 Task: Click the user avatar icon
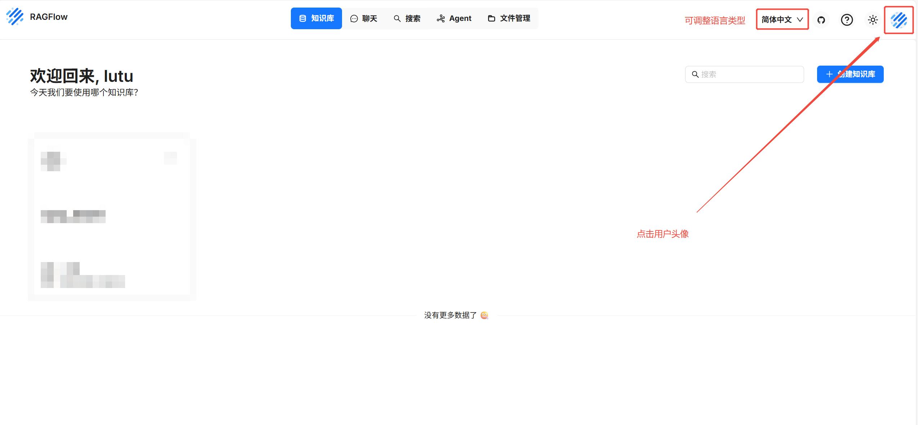pos(899,20)
